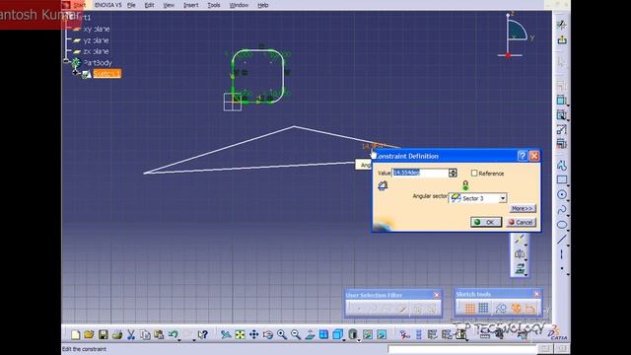Open the ENOVIA V5 menu
631x355 pixels.
click(107, 5)
